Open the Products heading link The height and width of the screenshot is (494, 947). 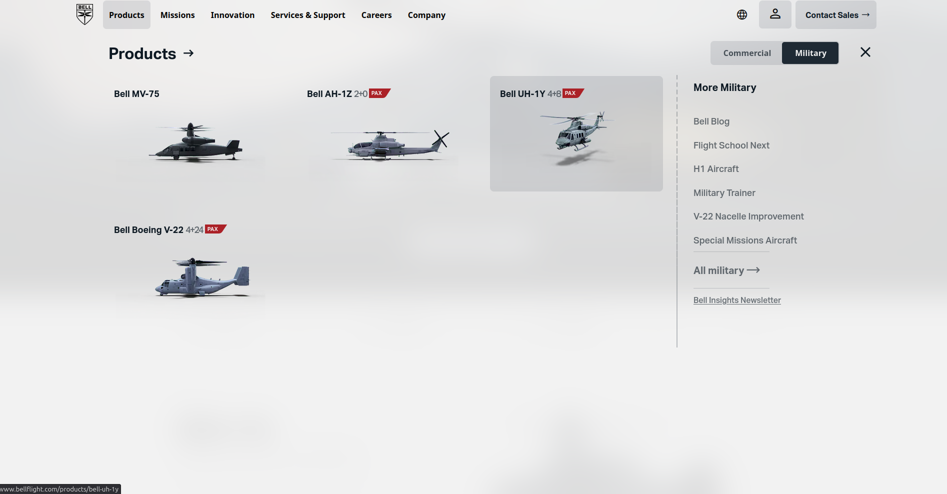click(x=142, y=53)
